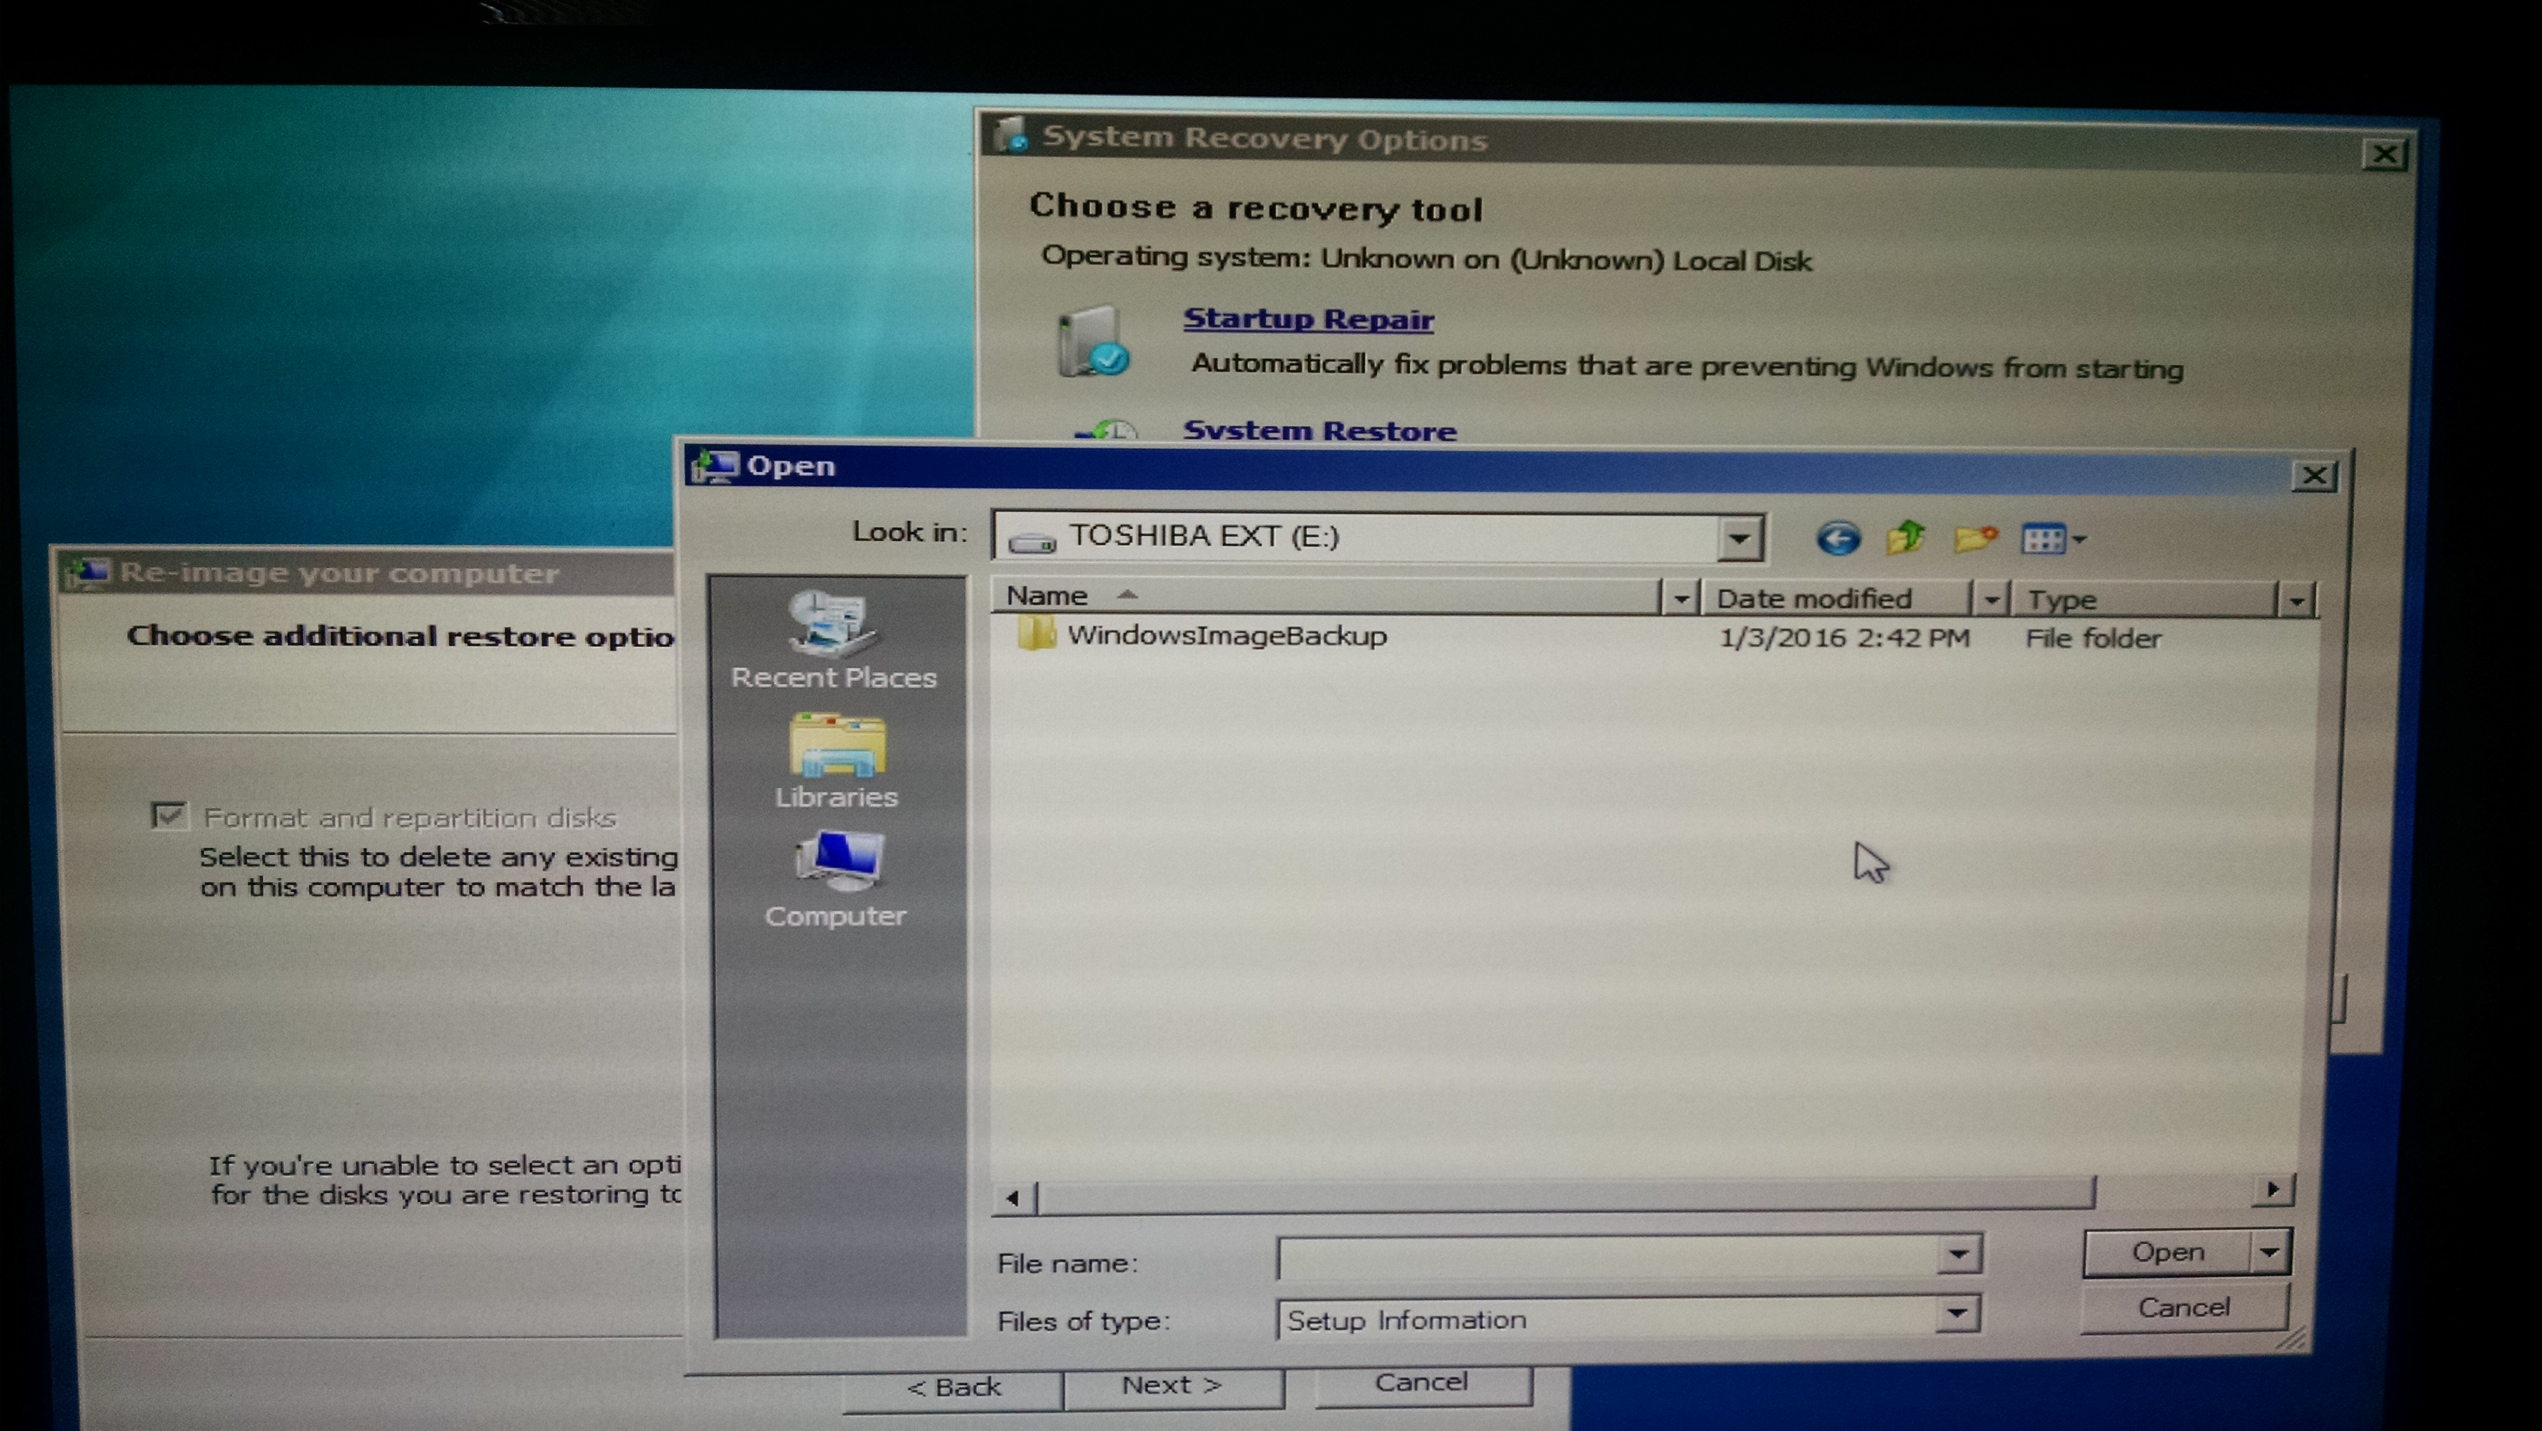Toggle Format and repartition disks checkbox
This screenshot has height=1431, width=2542.
click(169, 815)
